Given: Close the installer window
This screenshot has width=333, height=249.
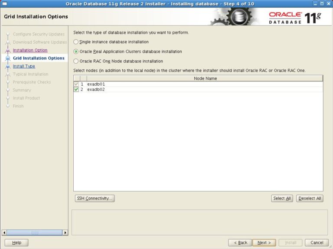Looking at the screenshot, I should tap(328, 3).
